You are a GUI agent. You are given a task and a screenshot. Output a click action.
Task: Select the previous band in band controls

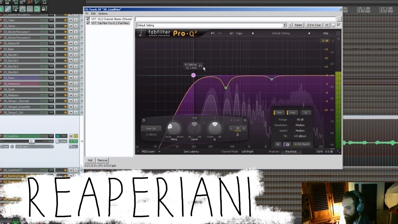(x=231, y=120)
